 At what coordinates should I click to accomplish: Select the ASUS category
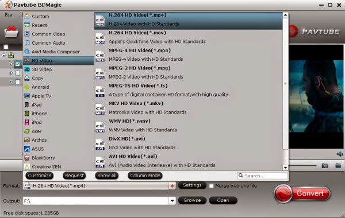pos(59,149)
